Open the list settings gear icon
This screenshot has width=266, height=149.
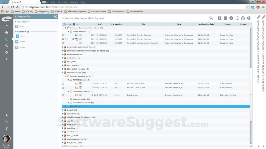249,18
